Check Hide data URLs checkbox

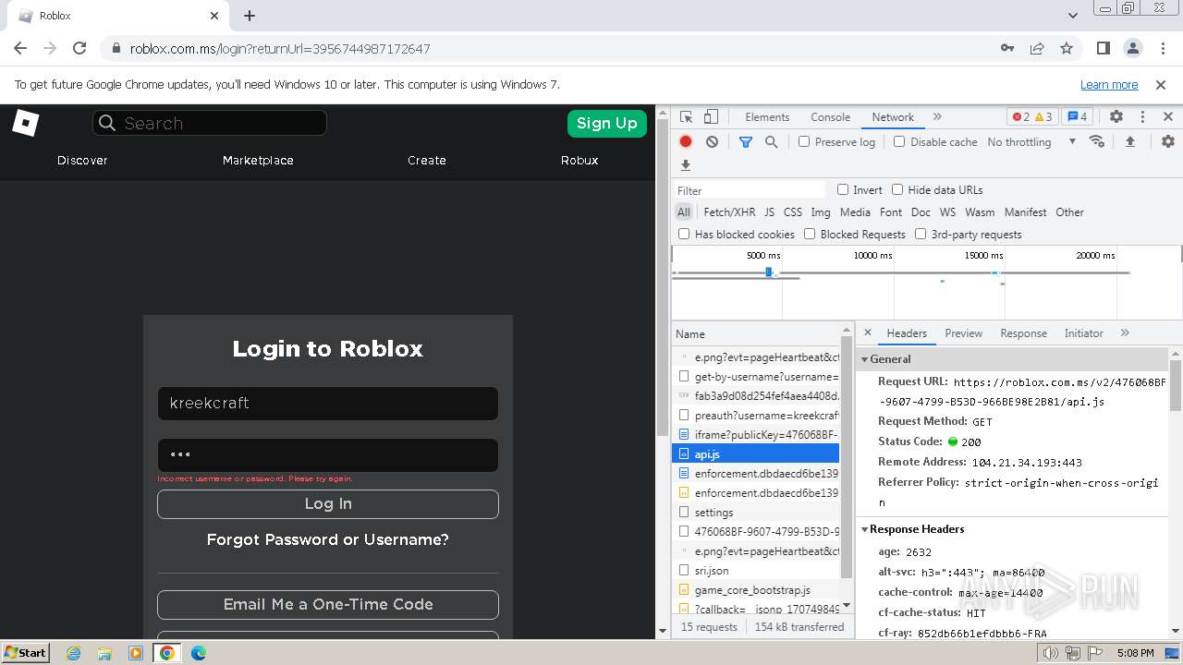point(897,189)
